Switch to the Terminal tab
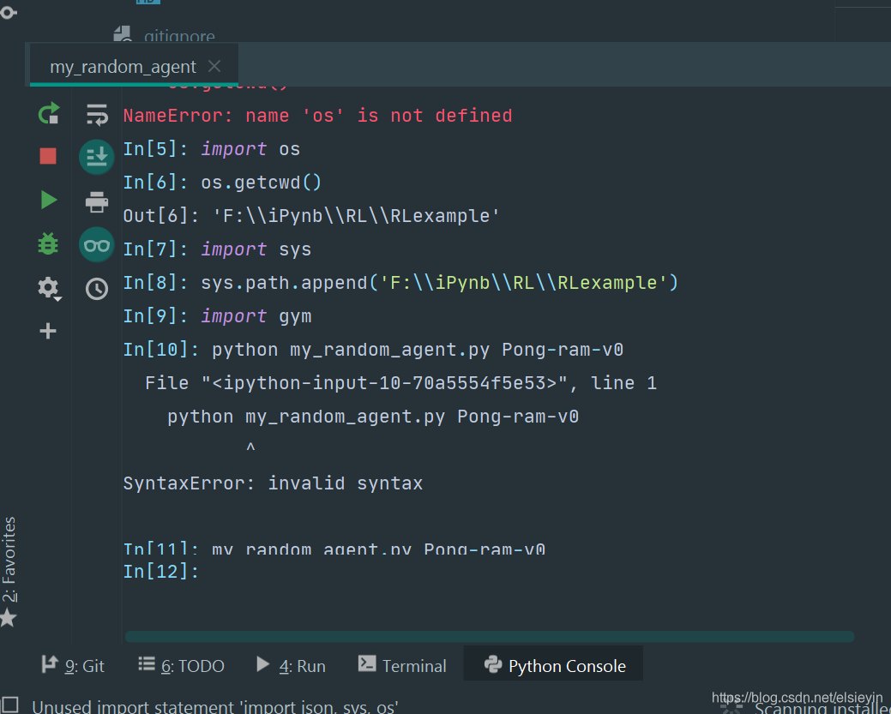Image resolution: width=891 pixels, height=714 pixels. click(402, 665)
